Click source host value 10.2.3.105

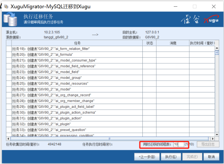(52, 32)
